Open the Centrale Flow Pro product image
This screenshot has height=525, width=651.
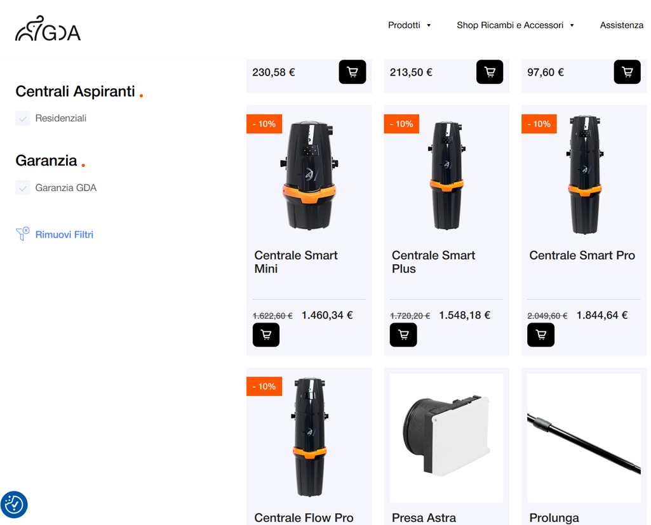tap(309, 437)
